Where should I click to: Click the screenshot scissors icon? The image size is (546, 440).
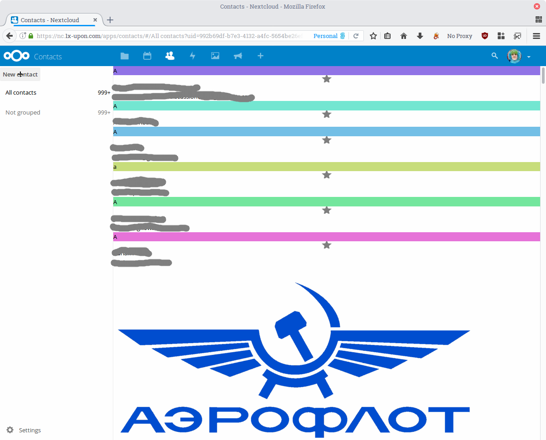tap(517, 36)
